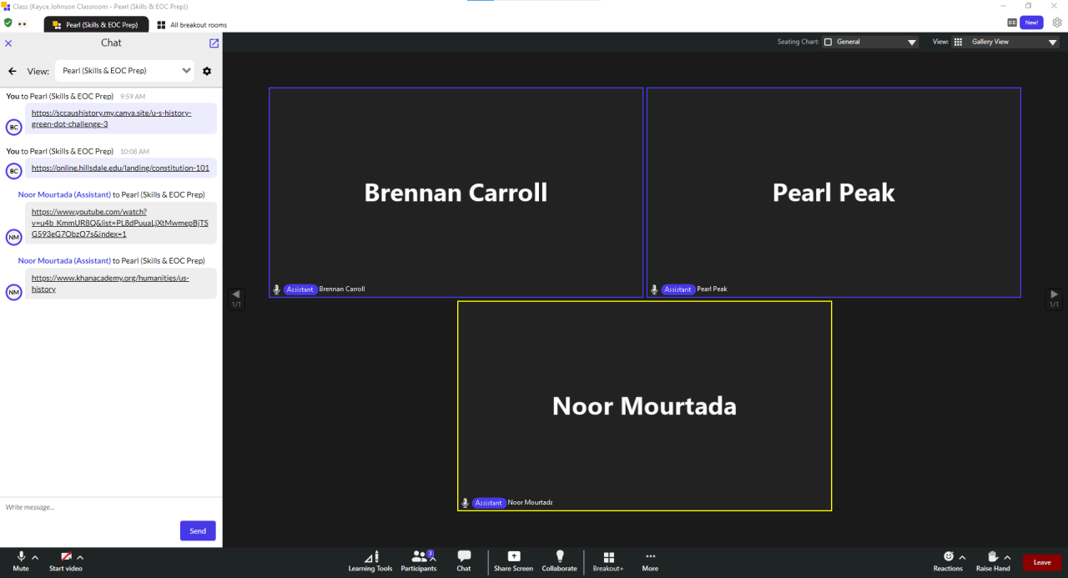Image resolution: width=1068 pixels, height=578 pixels.
Task: Open Collaborate lightbulb tool
Action: pyautogui.click(x=559, y=560)
